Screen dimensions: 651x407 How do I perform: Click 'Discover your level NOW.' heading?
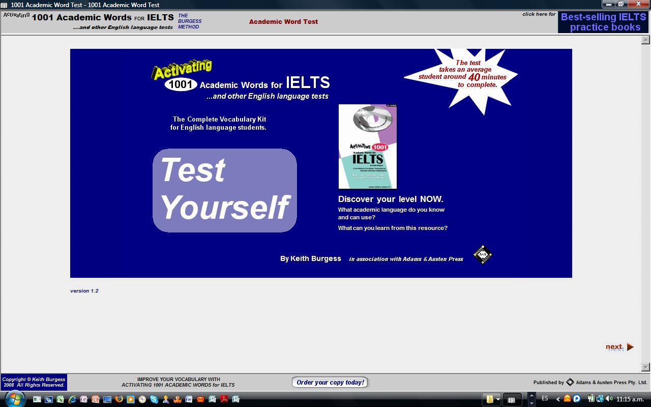tap(391, 199)
